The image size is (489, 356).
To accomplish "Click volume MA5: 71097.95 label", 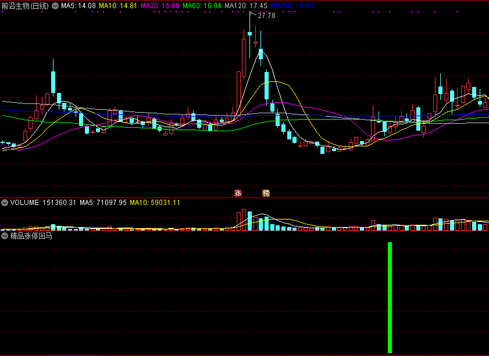I will click(103, 203).
